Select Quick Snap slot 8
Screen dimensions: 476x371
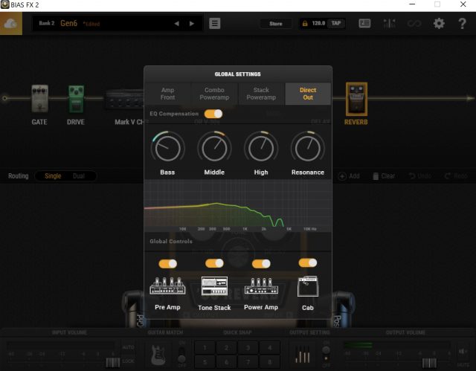[x=269, y=361]
